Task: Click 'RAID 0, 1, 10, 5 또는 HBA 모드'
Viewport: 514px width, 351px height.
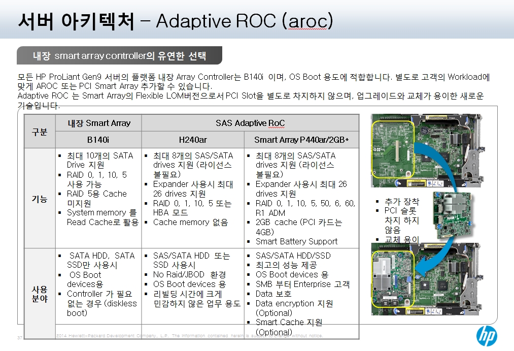Action: pos(192,208)
